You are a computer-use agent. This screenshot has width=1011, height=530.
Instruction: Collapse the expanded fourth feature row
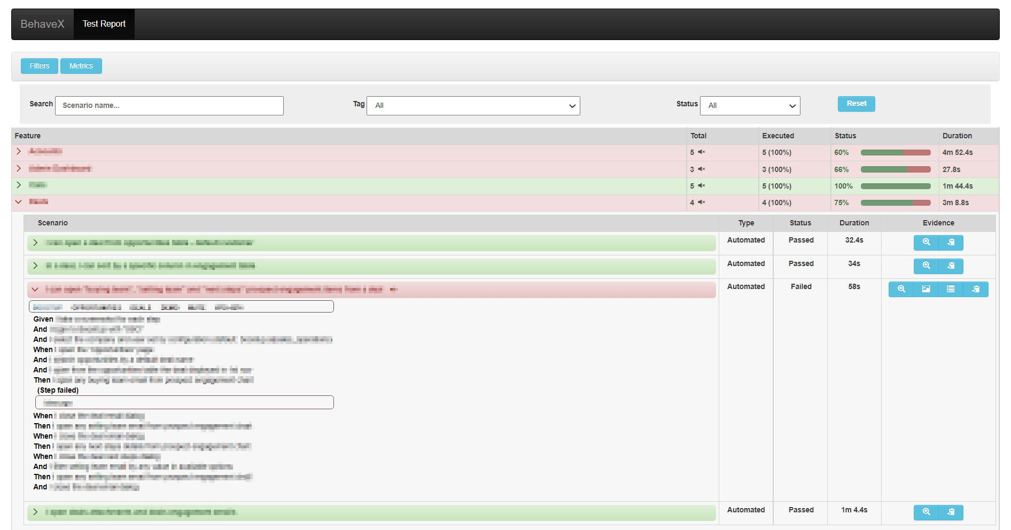[x=19, y=202]
